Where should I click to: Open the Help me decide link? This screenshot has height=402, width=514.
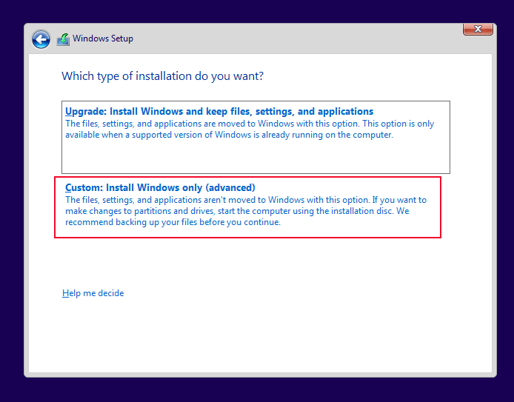click(93, 293)
